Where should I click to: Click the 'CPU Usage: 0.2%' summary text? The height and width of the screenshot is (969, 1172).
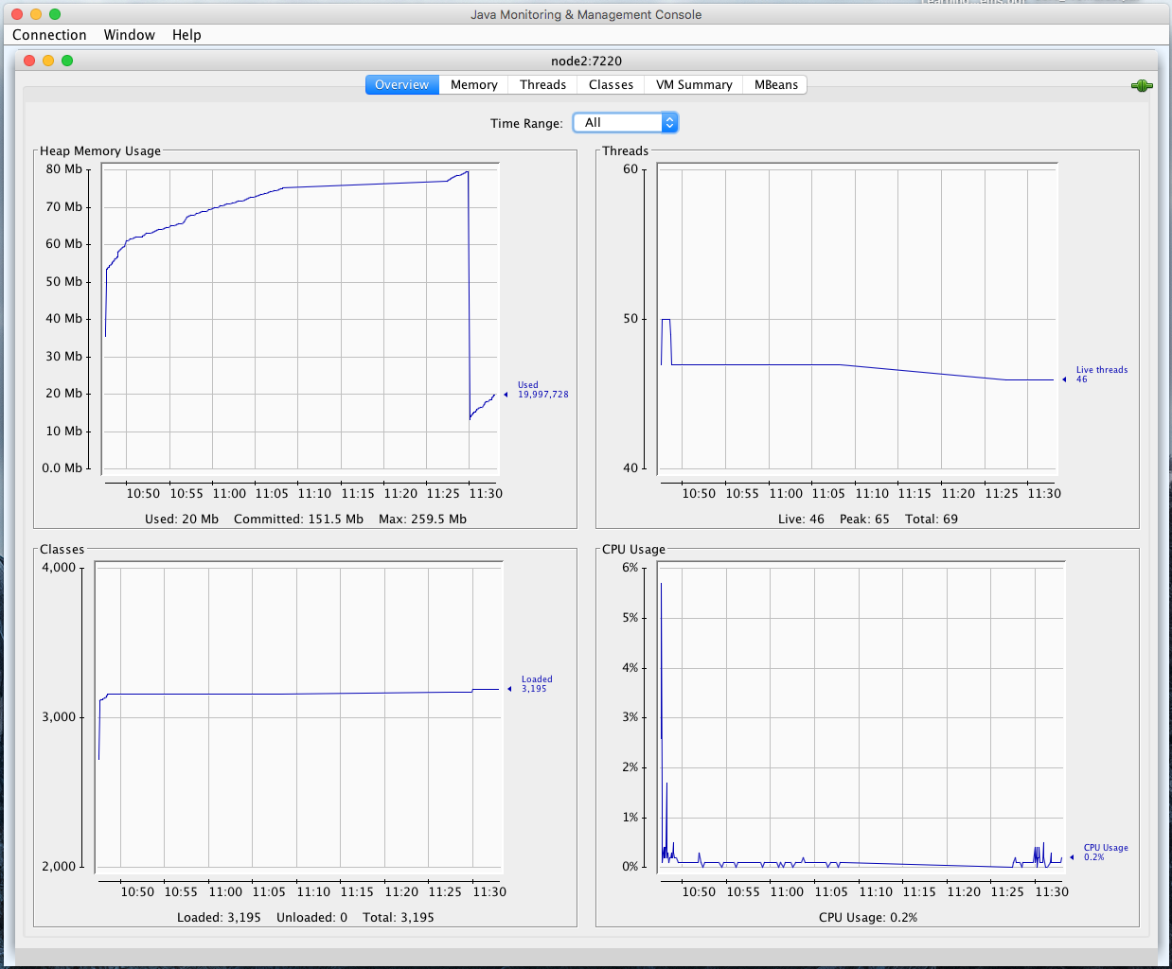(868, 918)
